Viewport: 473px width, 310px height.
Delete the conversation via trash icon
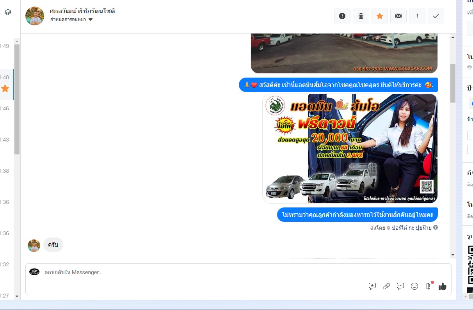[361, 16]
